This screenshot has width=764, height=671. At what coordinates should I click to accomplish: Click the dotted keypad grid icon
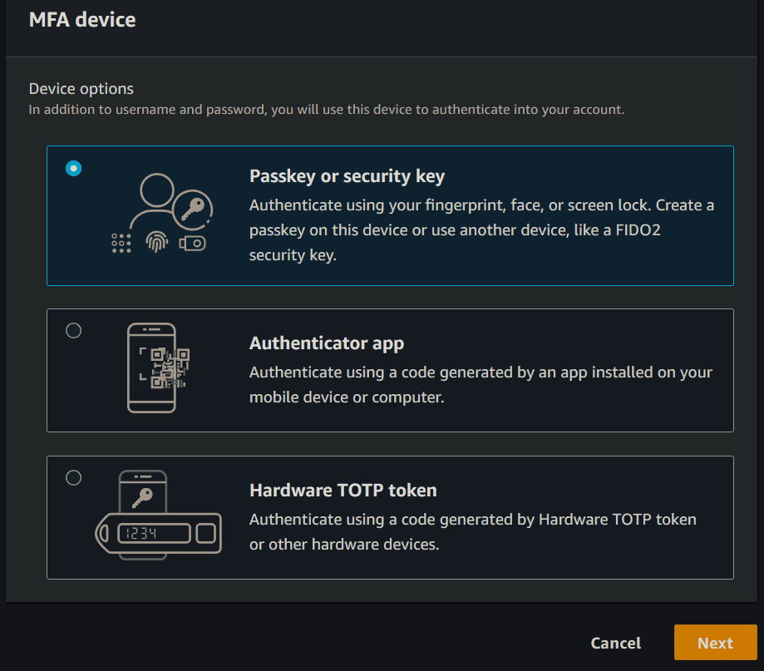pyautogui.click(x=121, y=243)
